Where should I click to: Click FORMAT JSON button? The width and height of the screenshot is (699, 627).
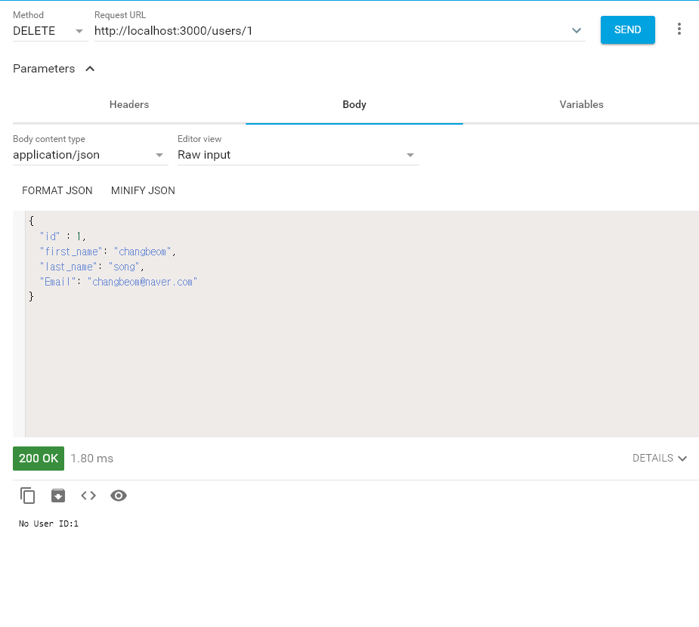57,190
